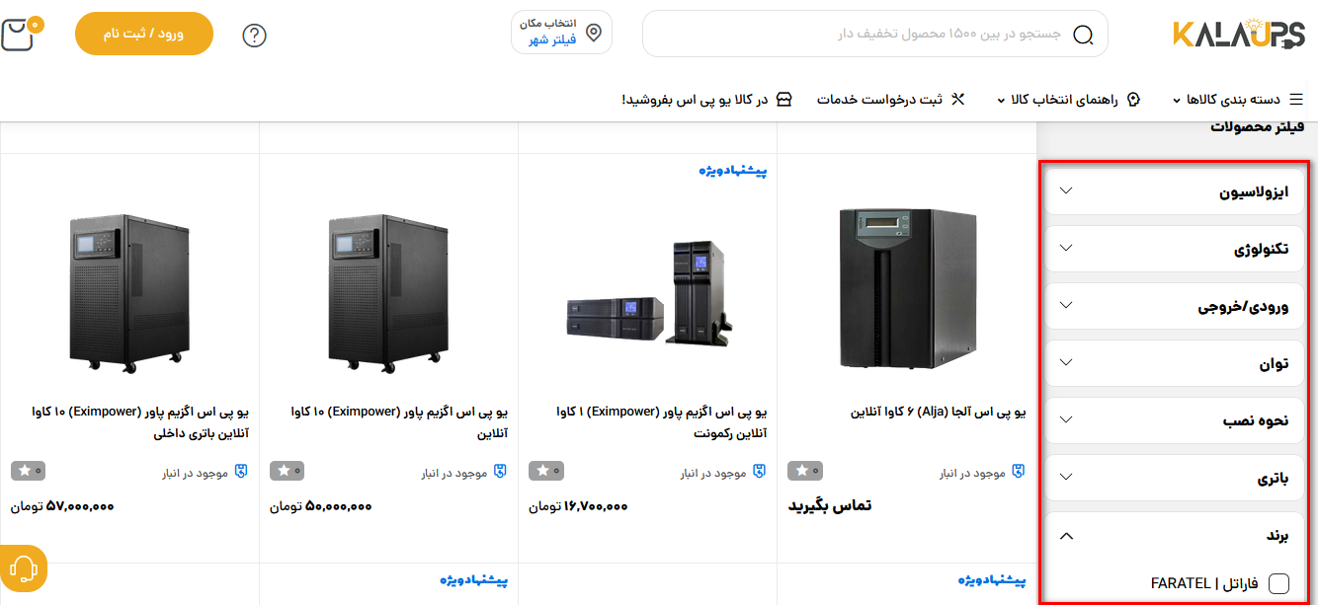1318x605 pixels.
Task: Tick the FARATEL brand checkbox
Action: tap(1278, 583)
